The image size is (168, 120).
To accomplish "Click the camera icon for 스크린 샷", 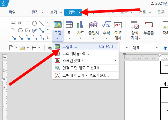I will tap(57, 61).
